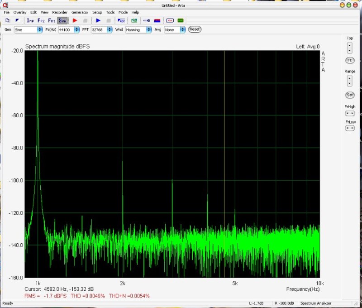Click the FrHigh left arrow

pos(348,113)
